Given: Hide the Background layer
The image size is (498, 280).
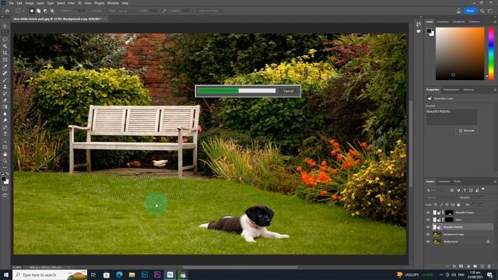Looking at the screenshot, I should click(x=428, y=242).
